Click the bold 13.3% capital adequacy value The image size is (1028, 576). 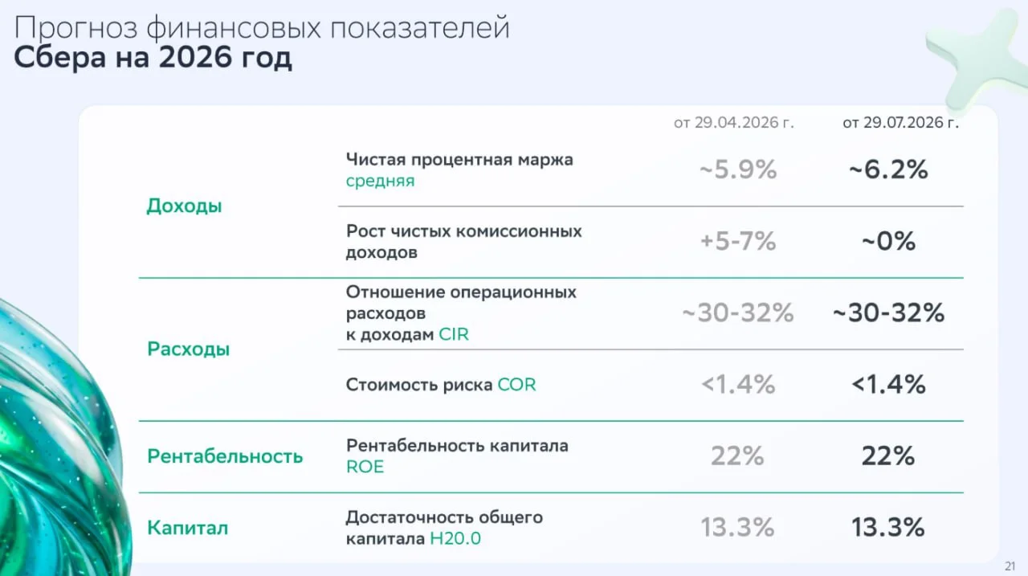click(888, 528)
